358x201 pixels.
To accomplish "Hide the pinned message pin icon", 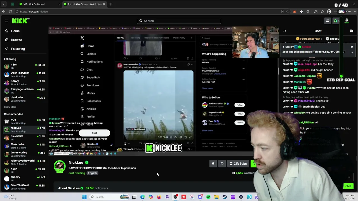I will coord(352,47).
